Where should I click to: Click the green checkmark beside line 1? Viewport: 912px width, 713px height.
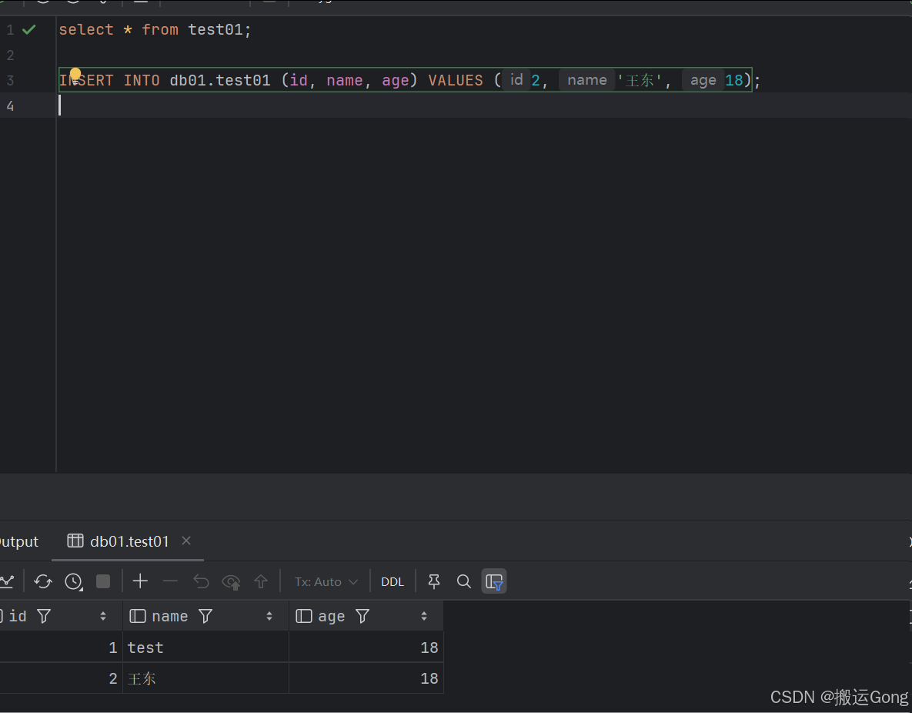[x=28, y=29]
